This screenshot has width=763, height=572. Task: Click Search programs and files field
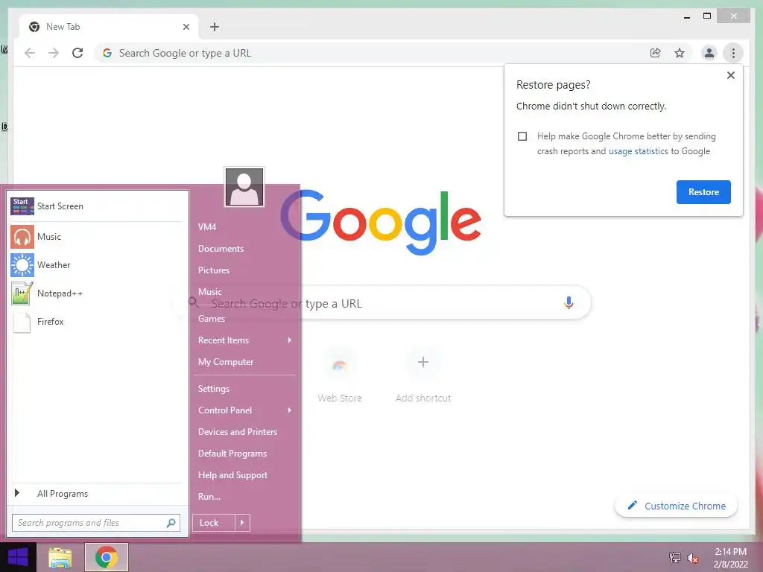[96, 523]
